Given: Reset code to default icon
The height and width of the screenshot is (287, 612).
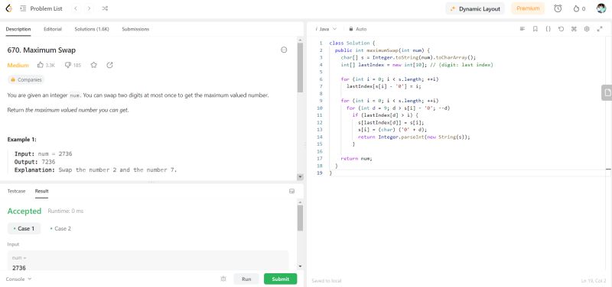Looking at the screenshot, I should 561,29.
